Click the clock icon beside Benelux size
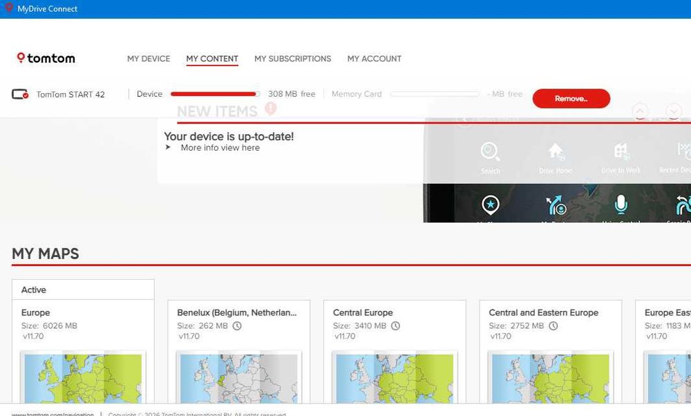 [237, 326]
